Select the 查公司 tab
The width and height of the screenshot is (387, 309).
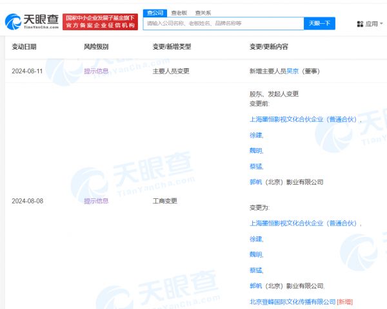(x=155, y=13)
